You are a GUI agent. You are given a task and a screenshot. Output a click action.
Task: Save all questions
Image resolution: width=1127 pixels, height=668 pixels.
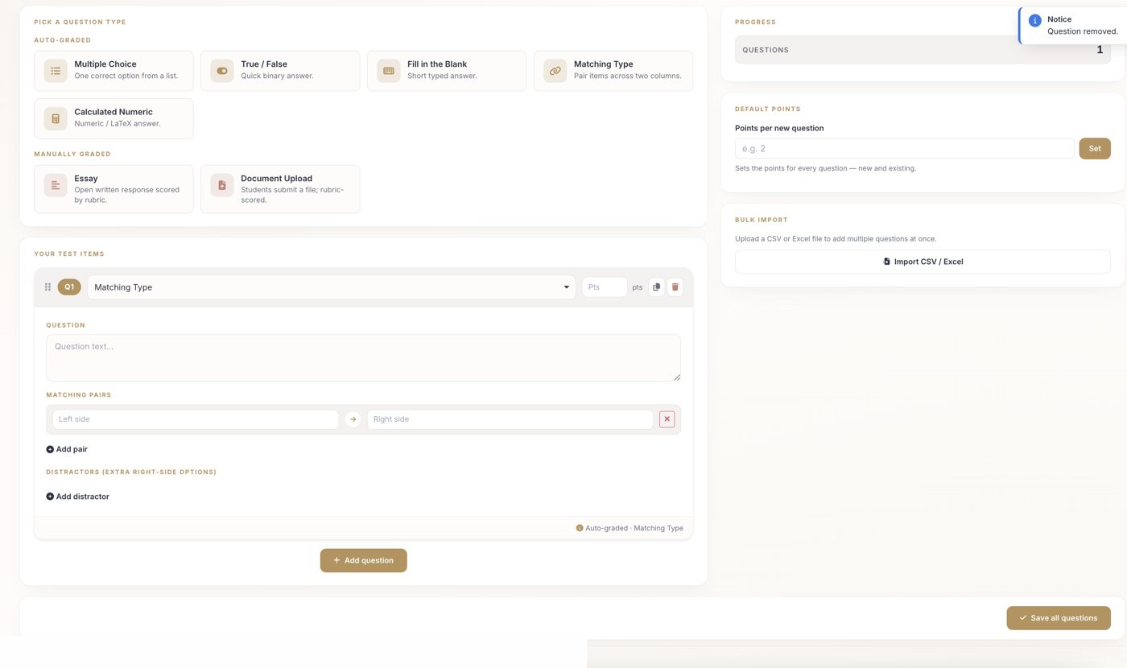[1058, 618]
